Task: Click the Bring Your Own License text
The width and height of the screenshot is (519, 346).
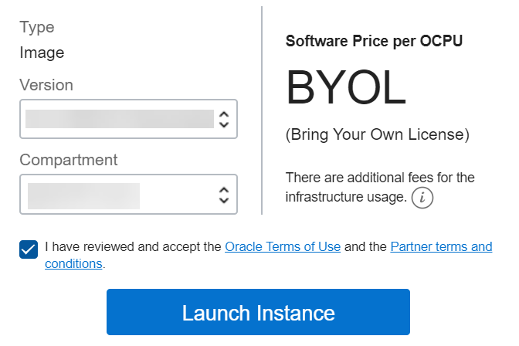Action: [x=377, y=134]
